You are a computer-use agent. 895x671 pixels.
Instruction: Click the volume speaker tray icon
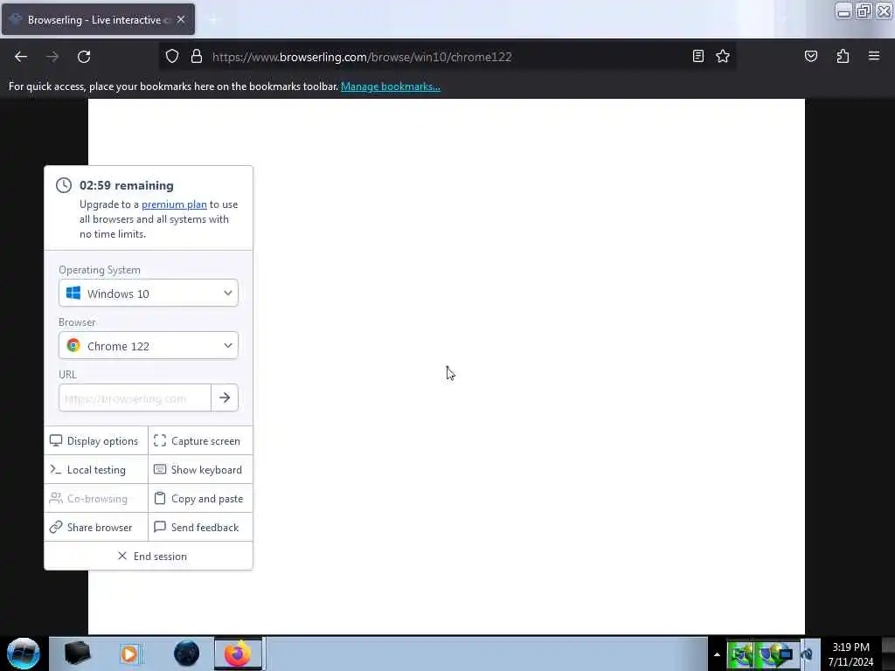(807, 654)
